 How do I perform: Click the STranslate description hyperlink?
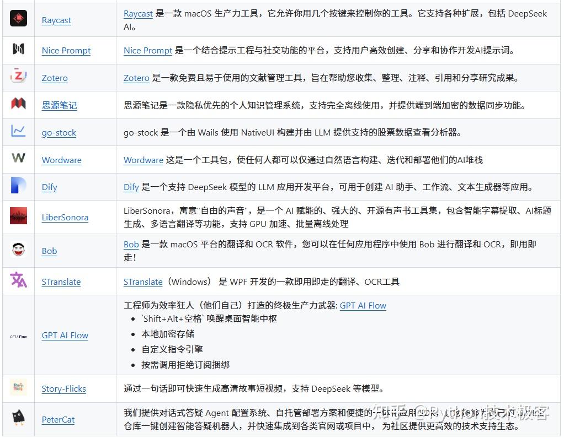142,282
